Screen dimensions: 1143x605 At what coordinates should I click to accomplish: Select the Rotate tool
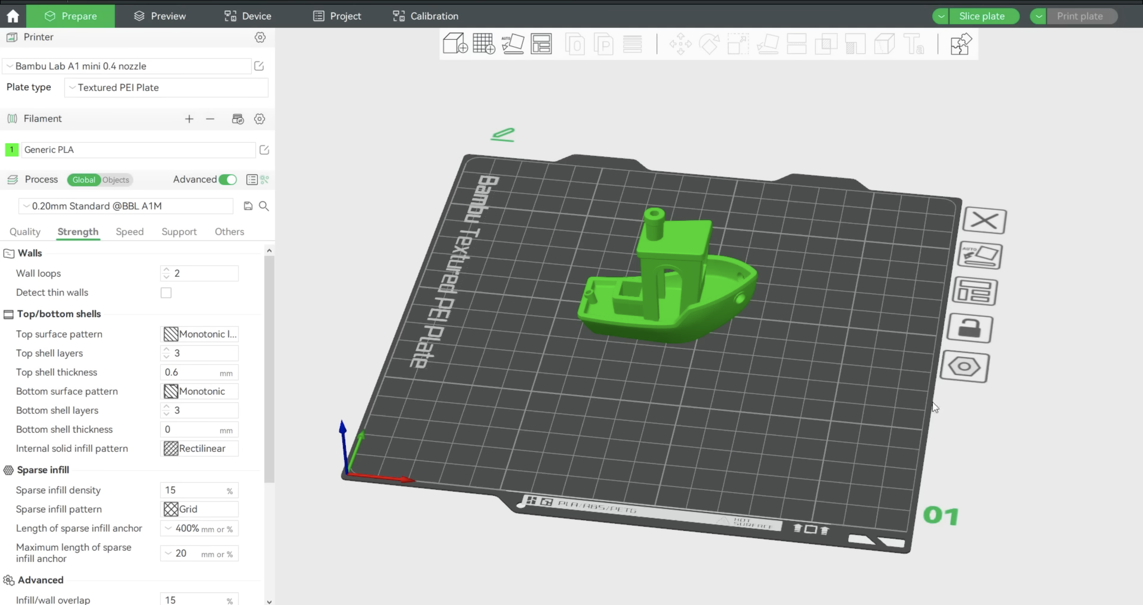point(709,43)
